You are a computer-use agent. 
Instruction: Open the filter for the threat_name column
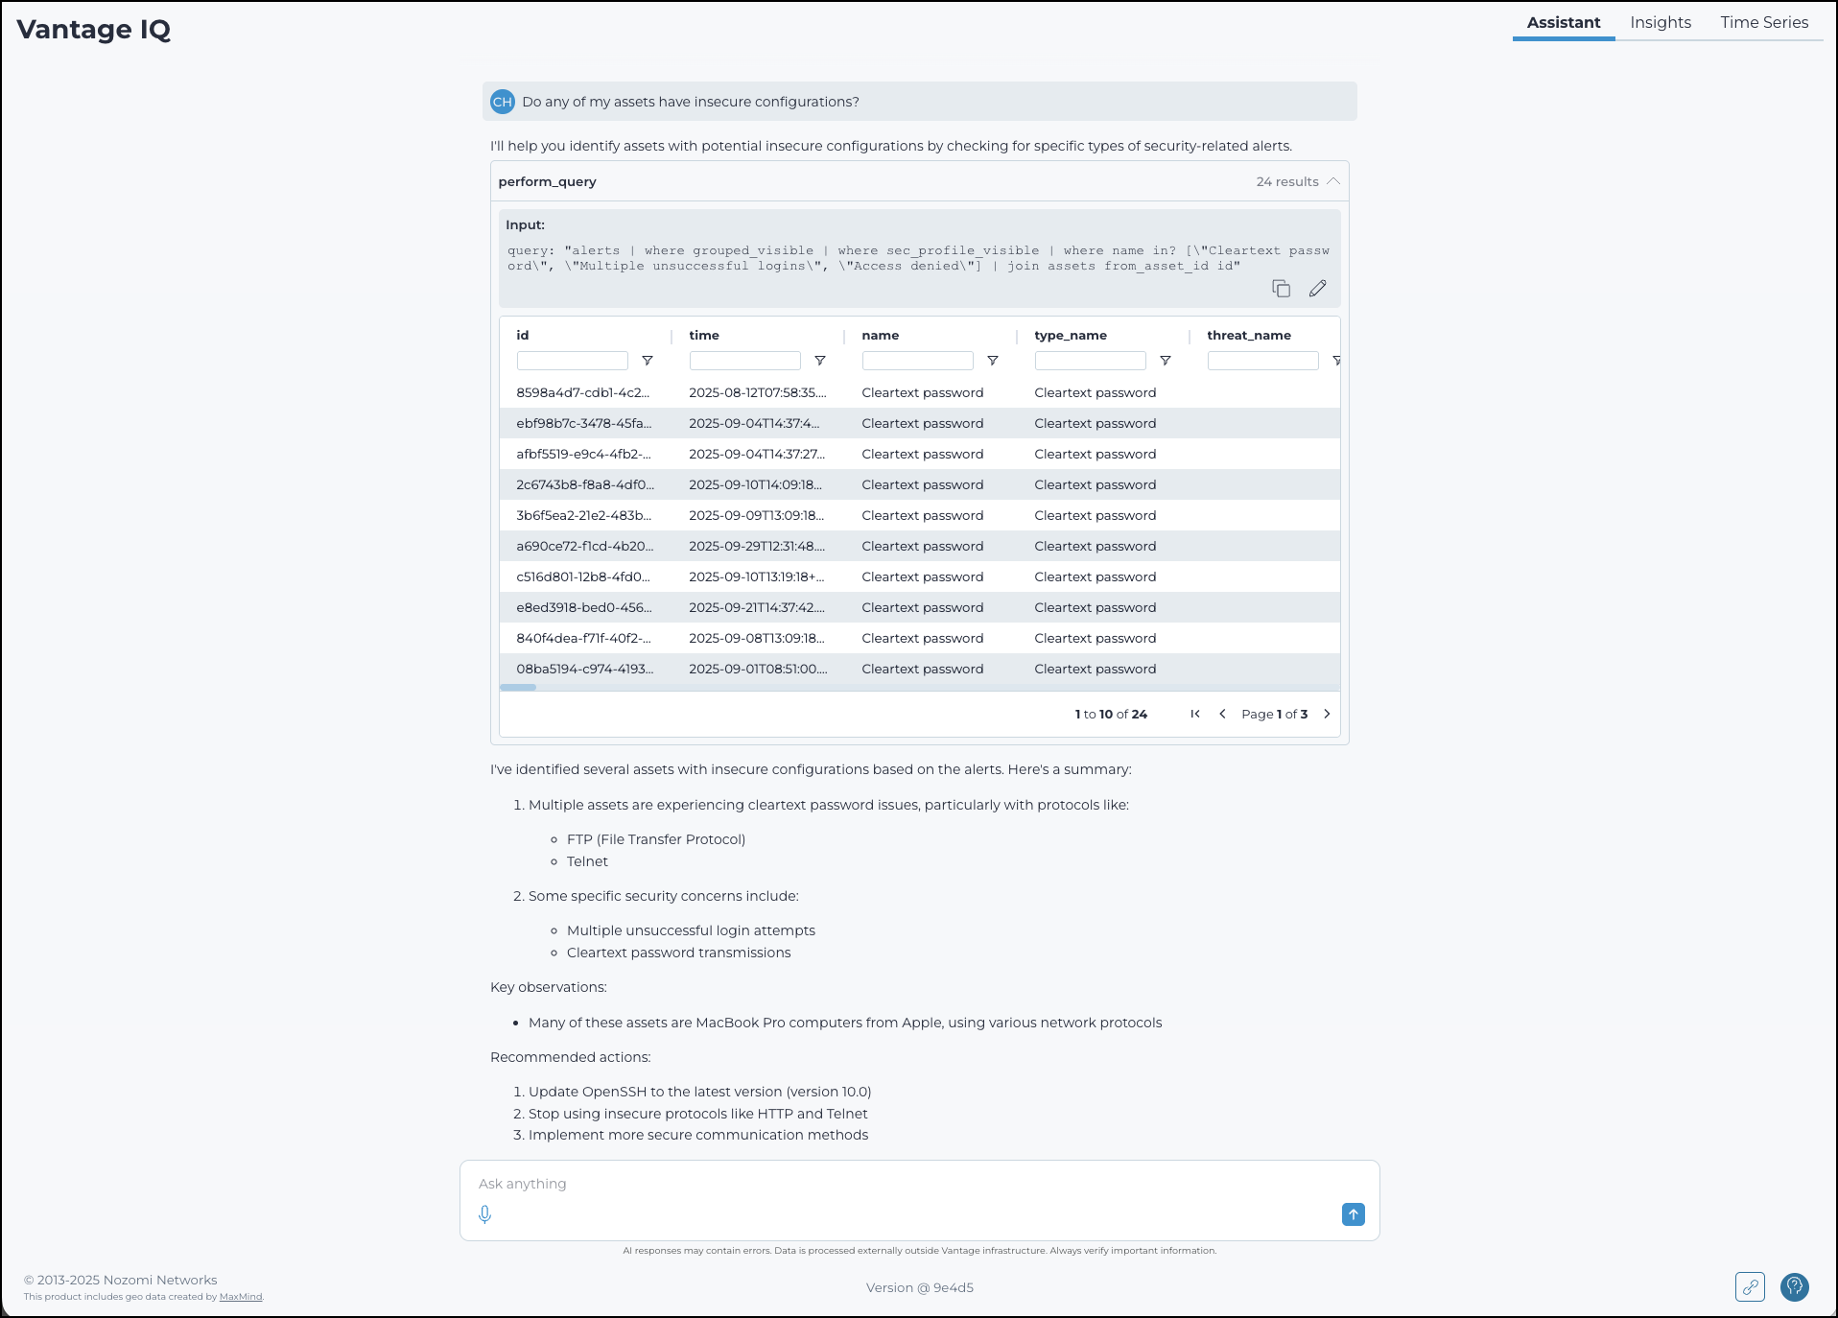1338,360
